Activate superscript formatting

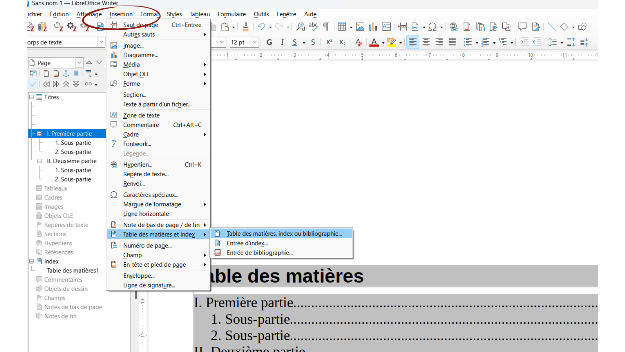click(x=329, y=42)
